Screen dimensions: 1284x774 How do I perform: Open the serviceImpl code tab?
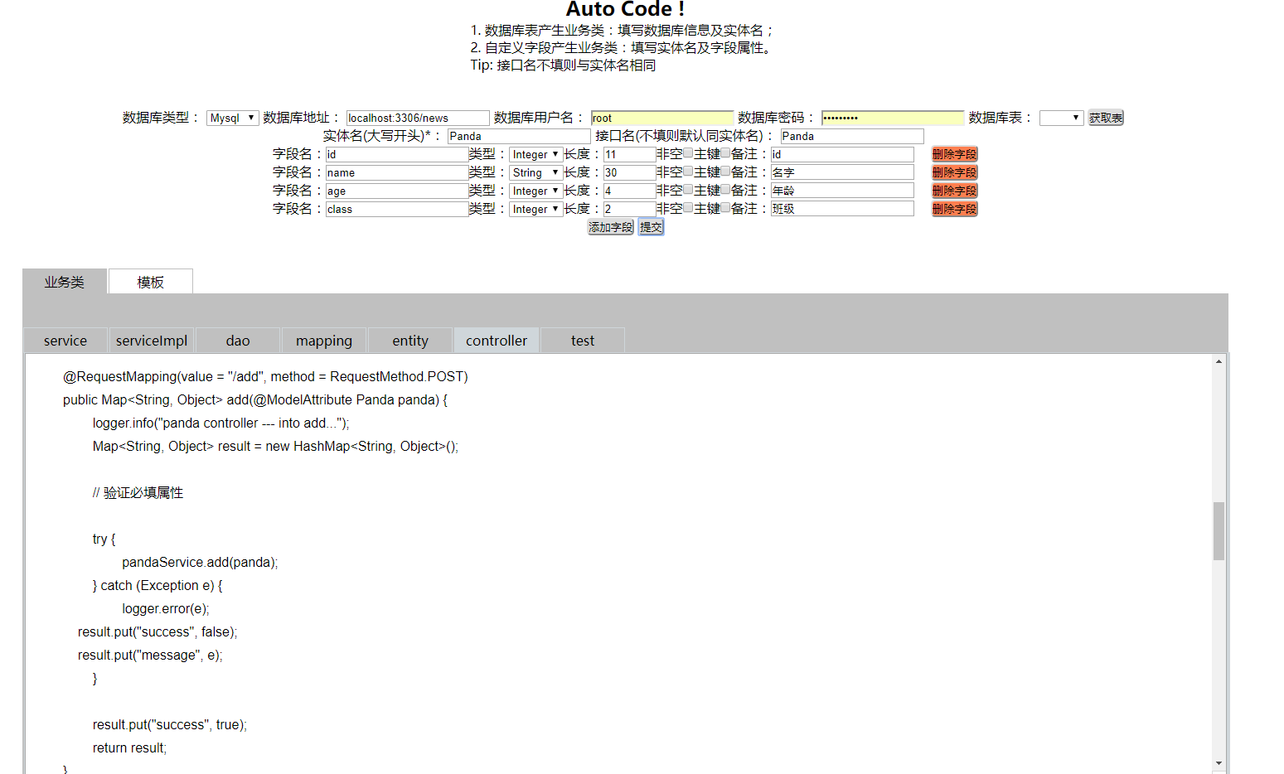(x=152, y=341)
